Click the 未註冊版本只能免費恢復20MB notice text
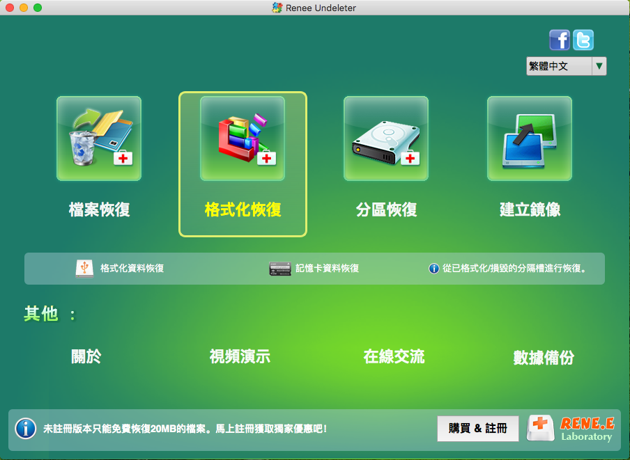Image resolution: width=630 pixels, height=460 pixels. [x=185, y=429]
